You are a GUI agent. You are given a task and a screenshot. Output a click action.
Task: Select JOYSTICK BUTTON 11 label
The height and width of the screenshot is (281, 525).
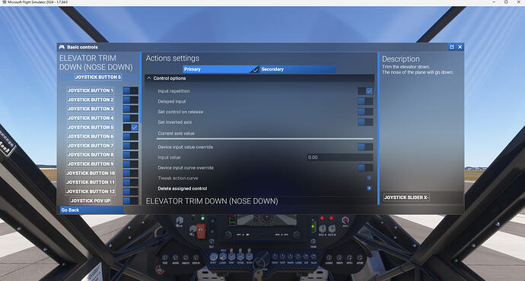tap(91, 182)
